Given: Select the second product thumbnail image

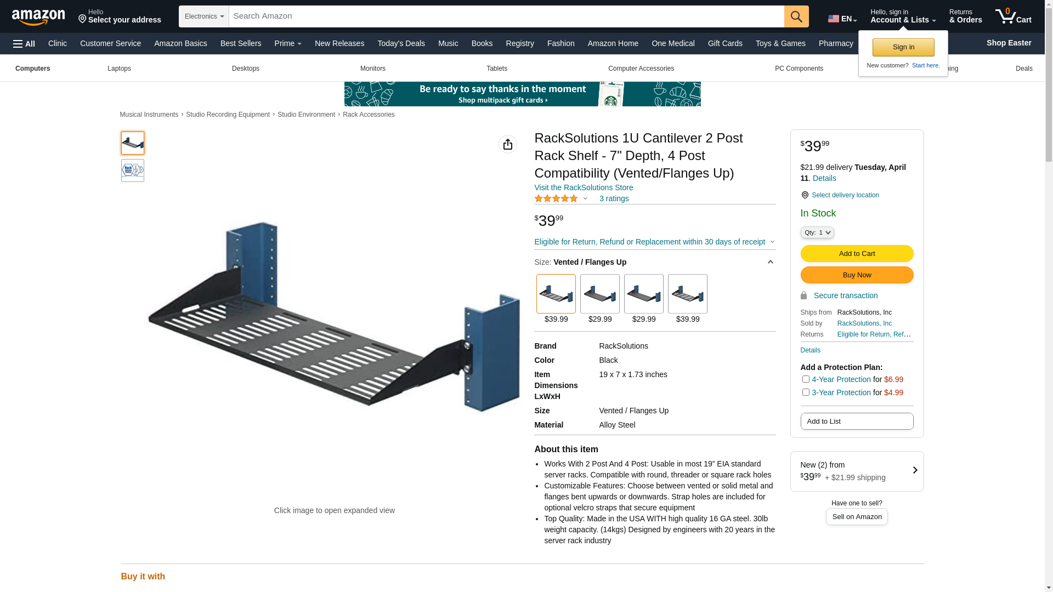Looking at the screenshot, I should pyautogui.click(x=133, y=170).
